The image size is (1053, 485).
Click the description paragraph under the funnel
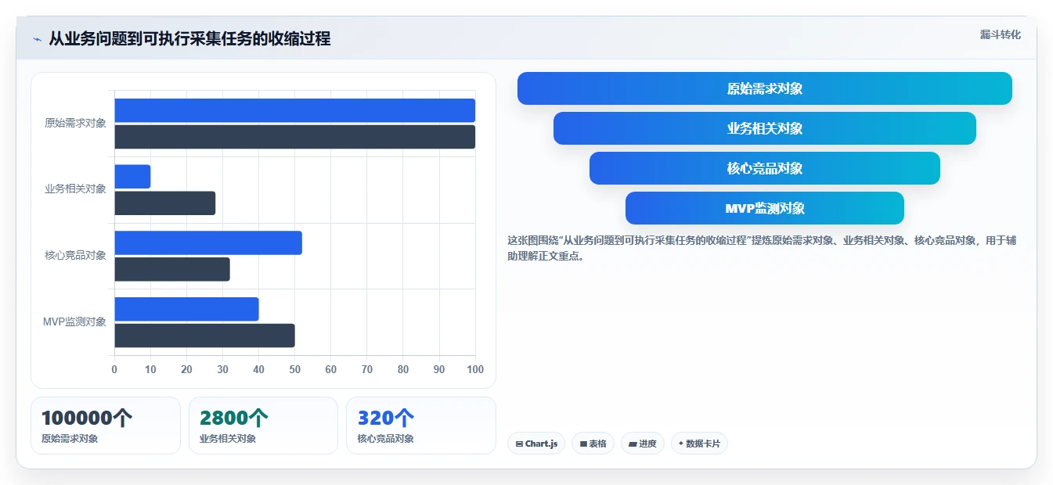762,248
